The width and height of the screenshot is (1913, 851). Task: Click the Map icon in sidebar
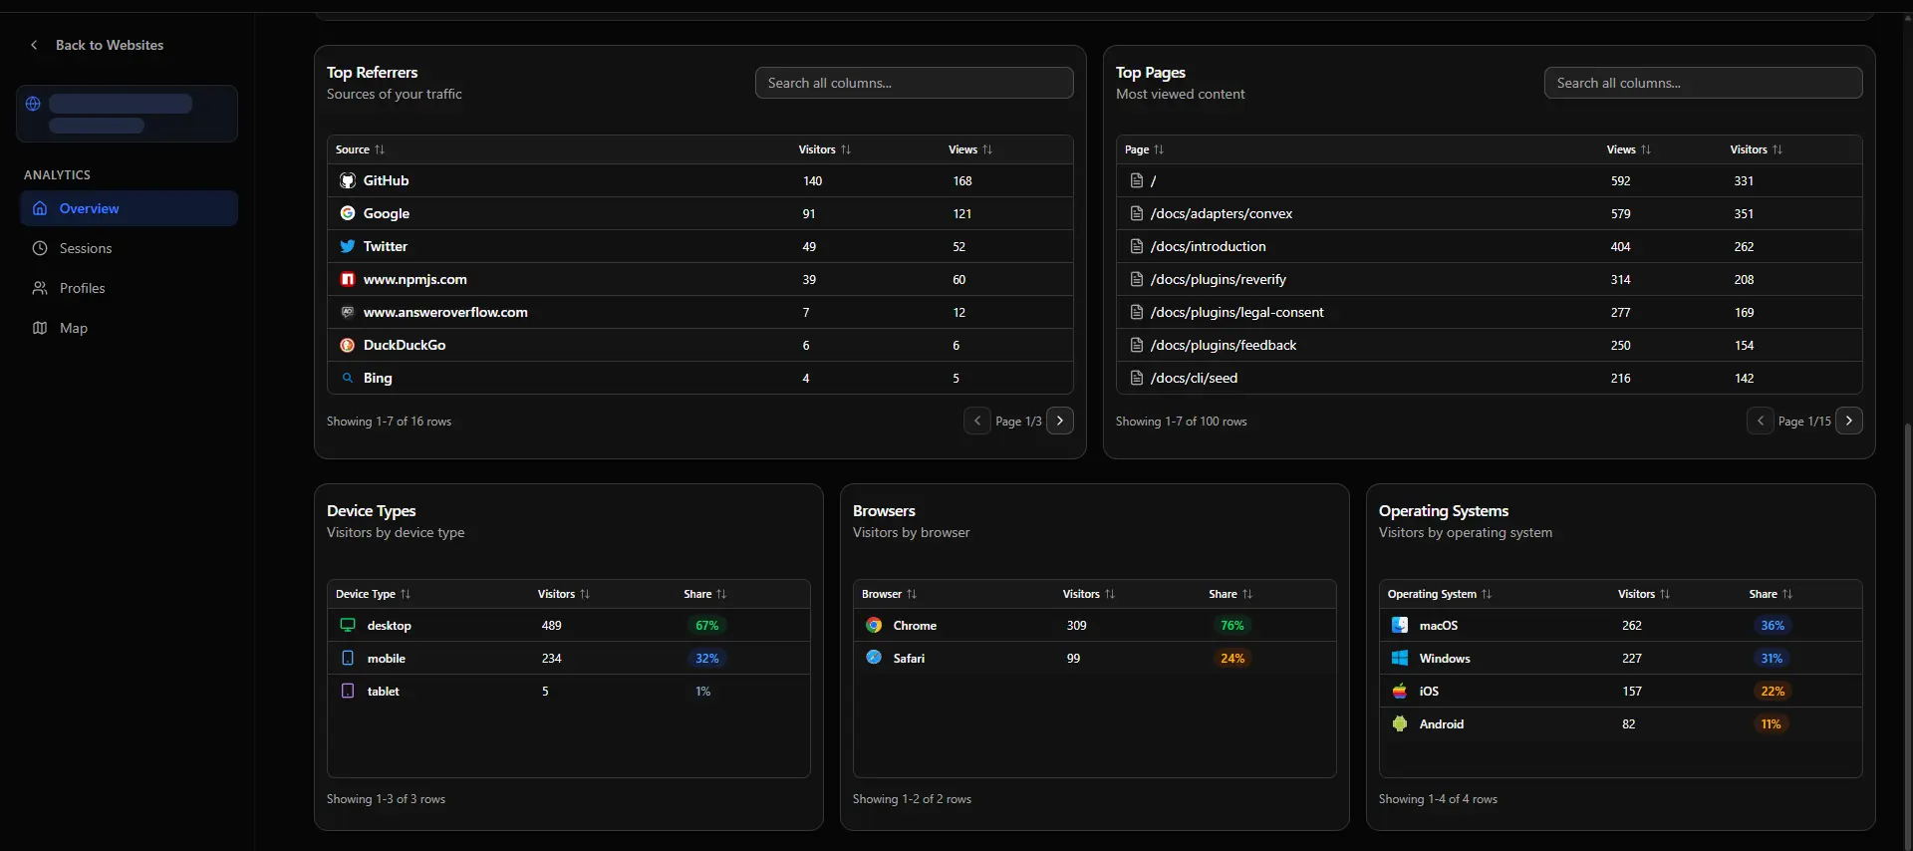coord(40,328)
